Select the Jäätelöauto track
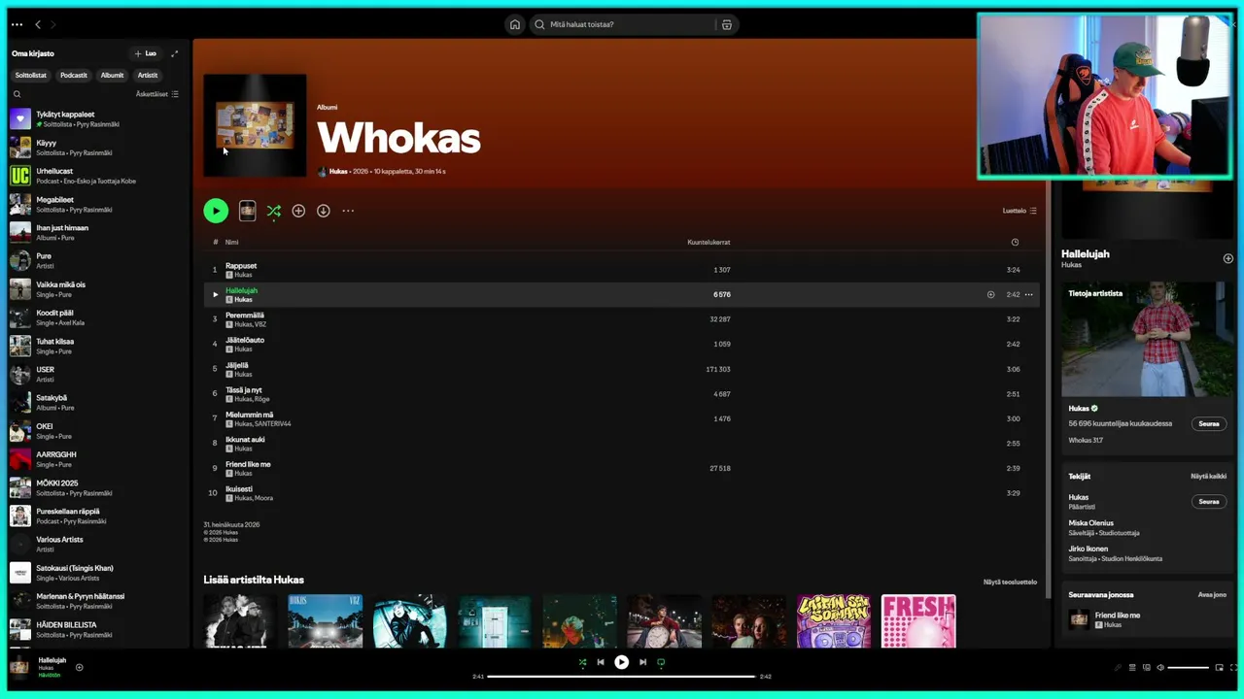1244x699 pixels. tap(622, 344)
